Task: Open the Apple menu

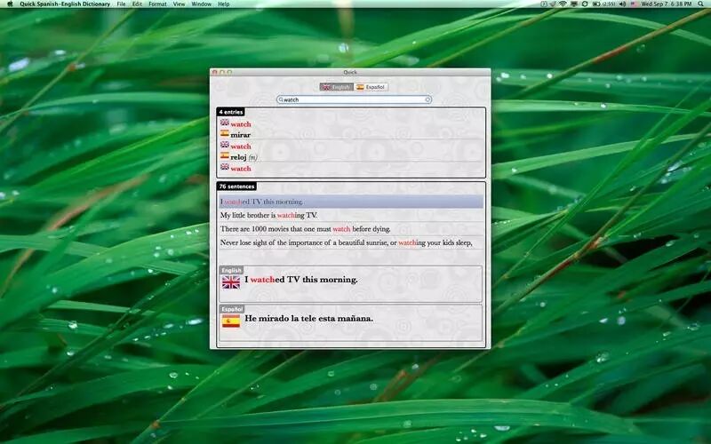Action: 10,4
